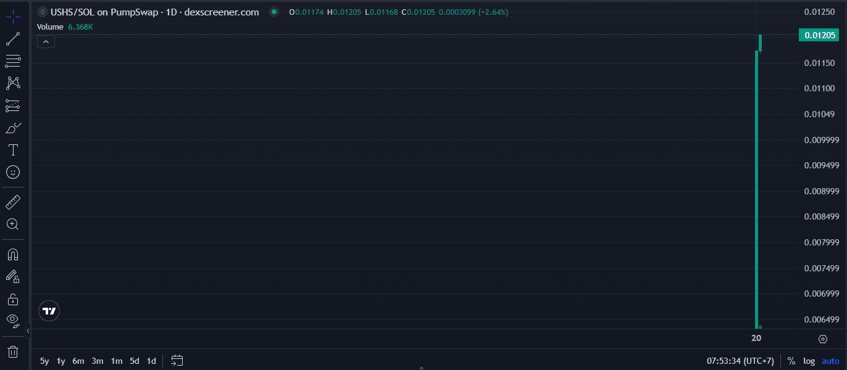Click the date marker 20 on time axis
Image resolution: width=847 pixels, height=370 pixels.
(756, 338)
